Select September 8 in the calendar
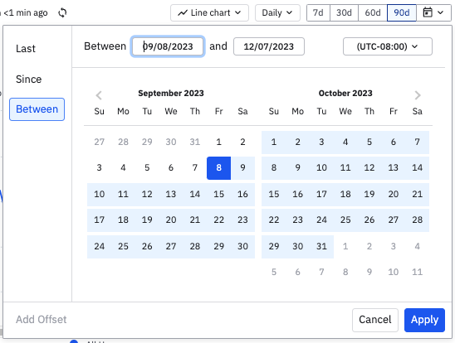Screen dimensions: 455x343 [x=219, y=168]
